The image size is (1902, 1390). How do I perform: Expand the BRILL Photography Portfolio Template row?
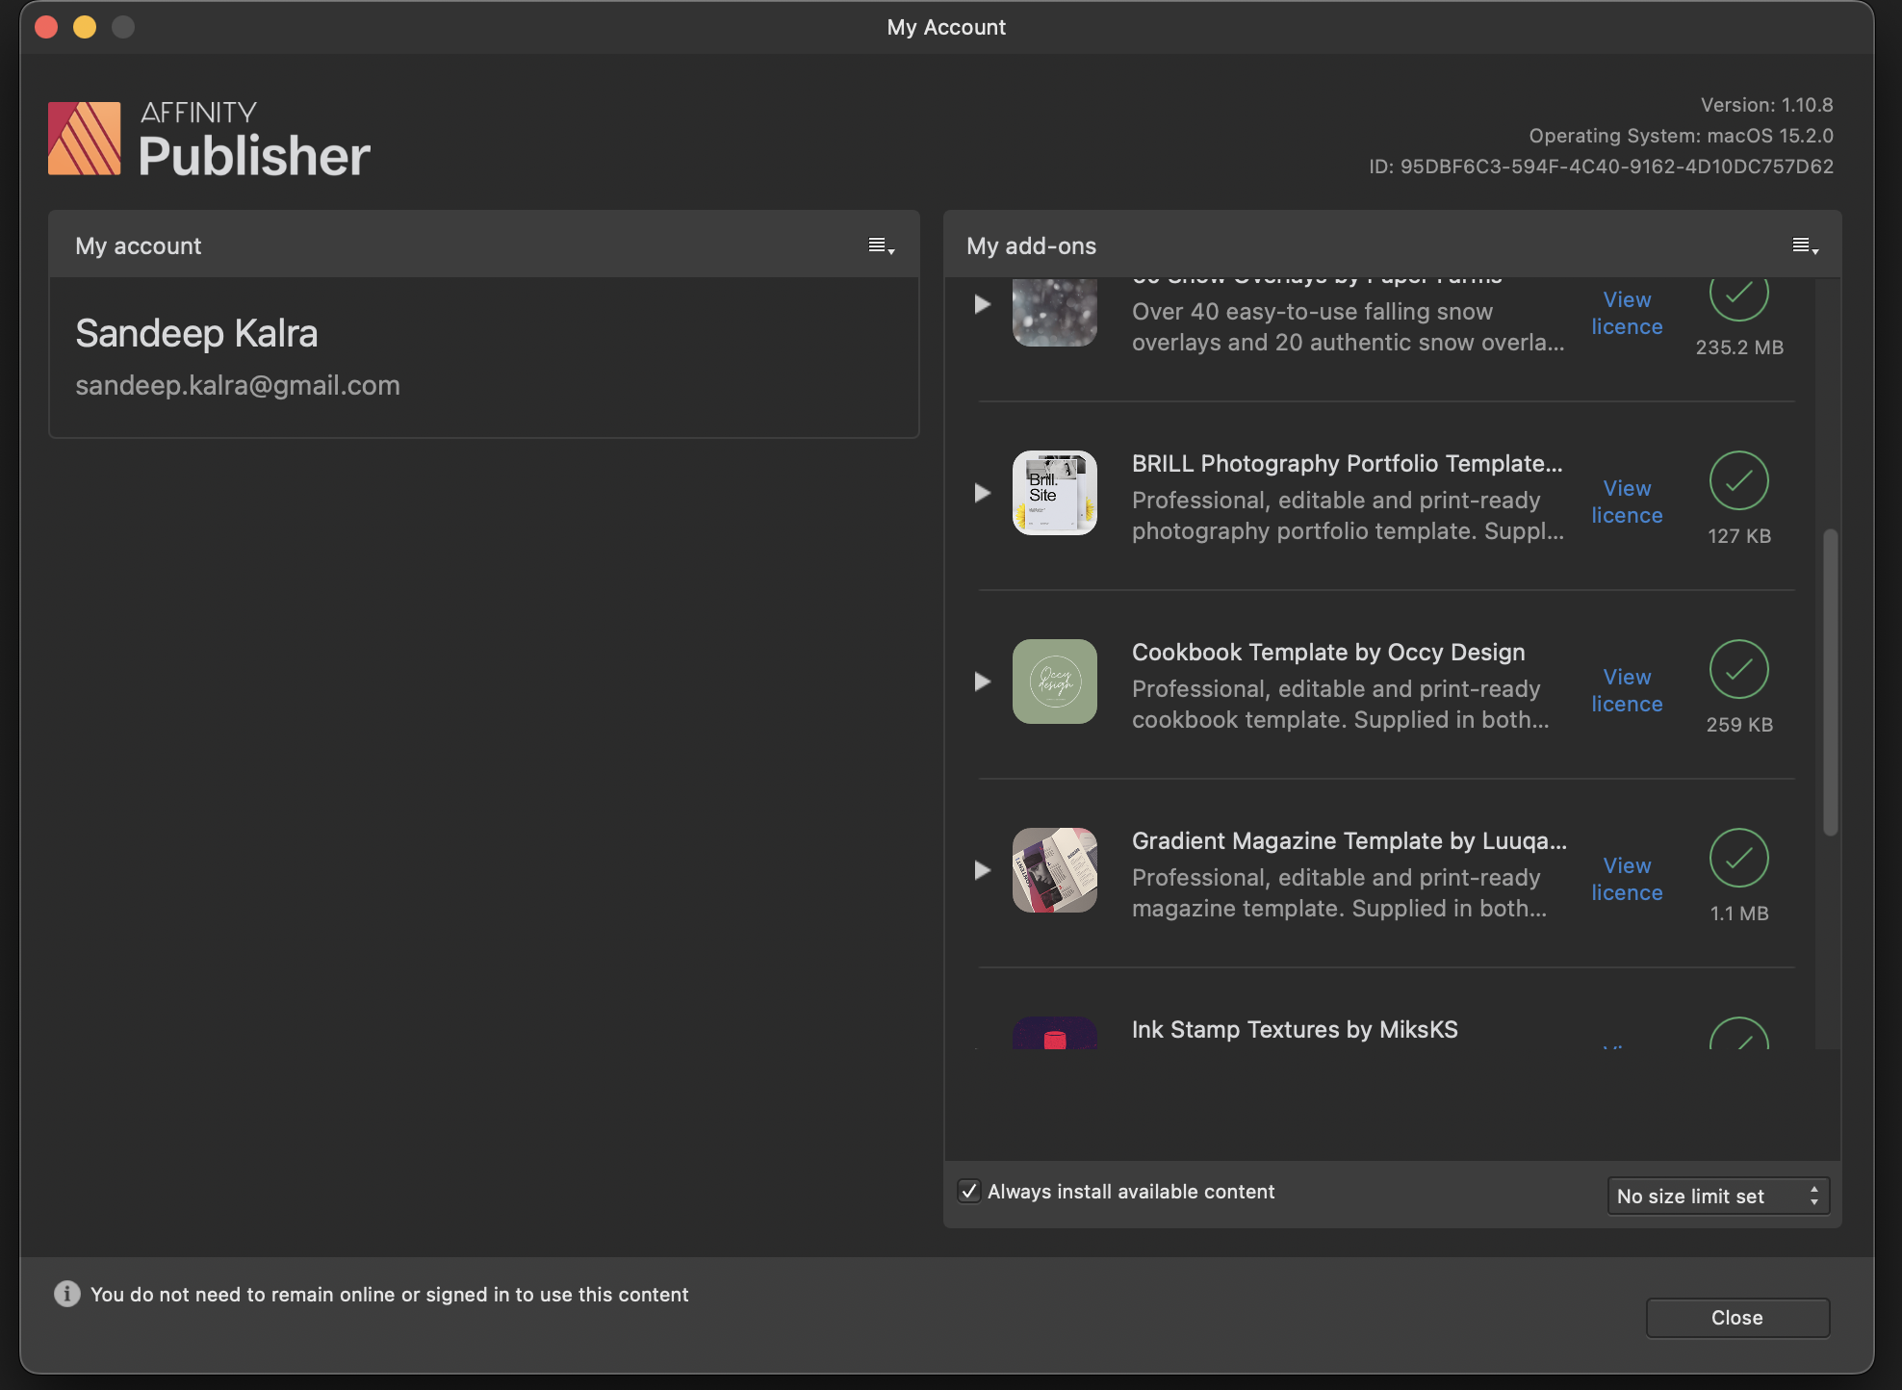982,493
